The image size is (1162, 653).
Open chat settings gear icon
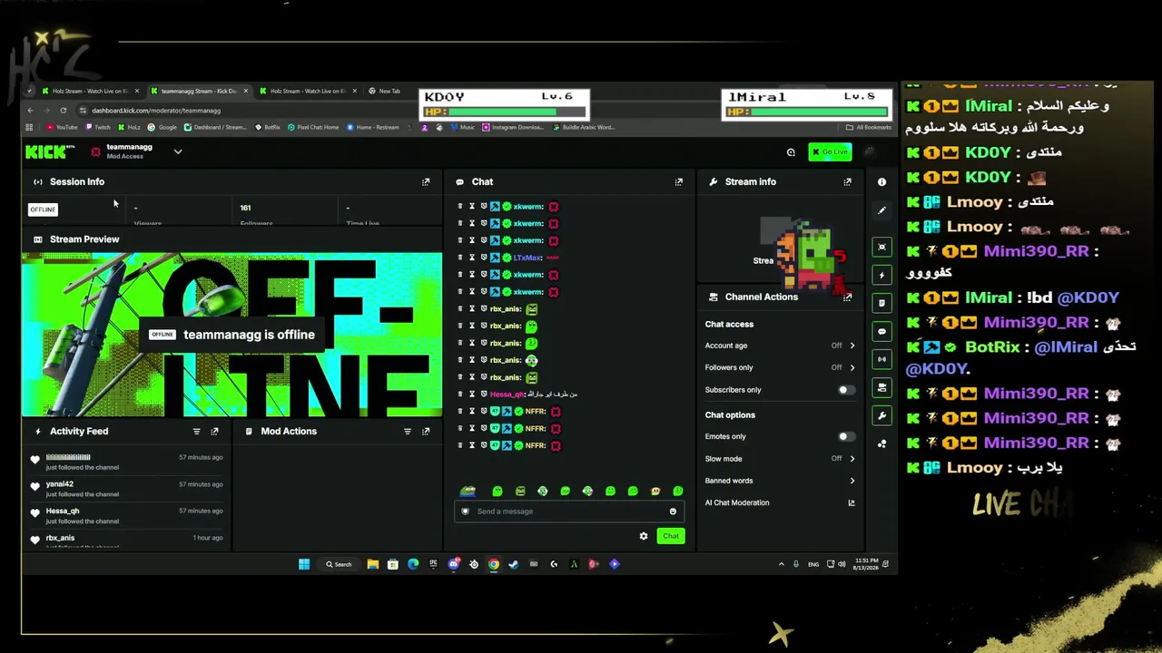[x=644, y=536]
